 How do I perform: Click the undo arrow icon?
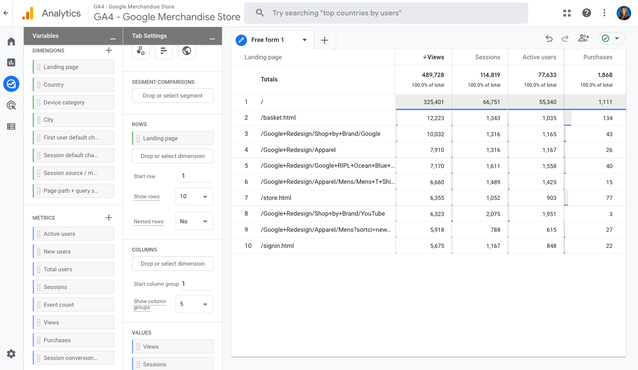click(x=549, y=38)
